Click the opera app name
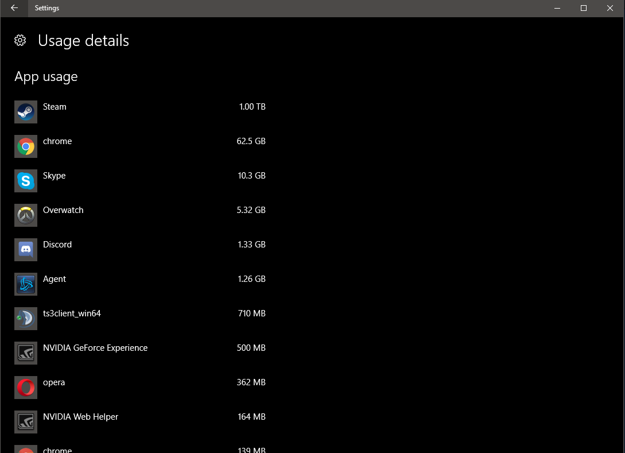 [54, 383]
